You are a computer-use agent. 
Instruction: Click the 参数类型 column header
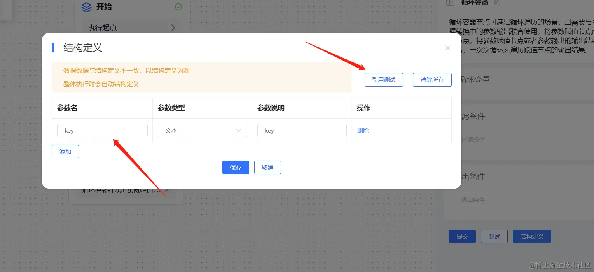point(171,108)
